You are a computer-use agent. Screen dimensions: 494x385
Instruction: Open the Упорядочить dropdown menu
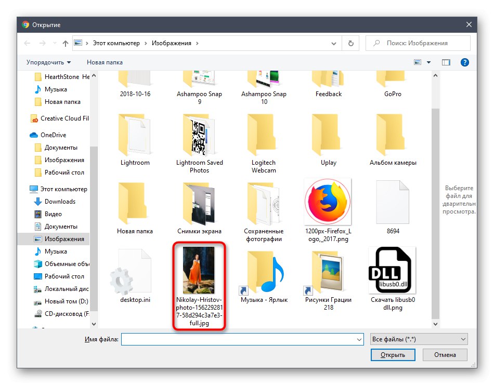coord(48,62)
